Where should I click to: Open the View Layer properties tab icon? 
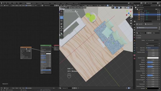coord(134,33)
